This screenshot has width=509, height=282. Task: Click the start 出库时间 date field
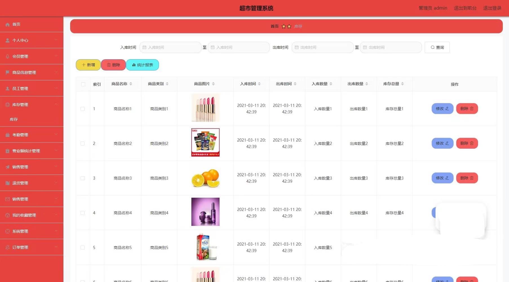[x=323, y=47]
